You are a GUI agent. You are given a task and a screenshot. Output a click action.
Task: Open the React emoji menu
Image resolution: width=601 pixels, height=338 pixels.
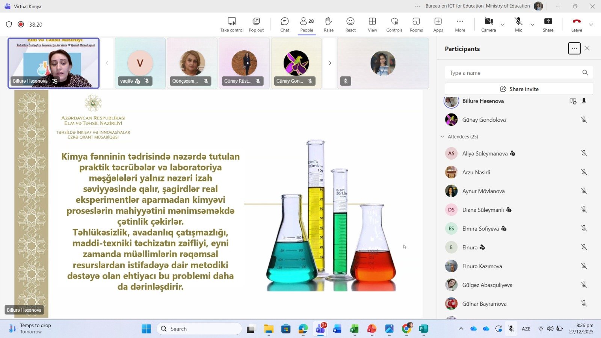[350, 24]
